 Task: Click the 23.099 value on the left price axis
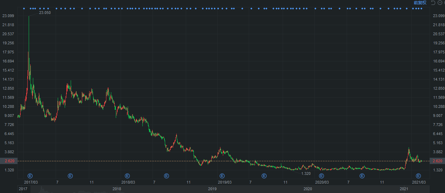click(8, 16)
